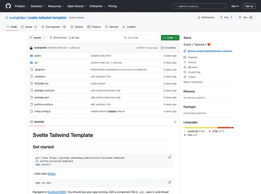Screen dimensions: 261x194
Task: Click the branch icon beside 17 Branches
Action: point(51,38)
